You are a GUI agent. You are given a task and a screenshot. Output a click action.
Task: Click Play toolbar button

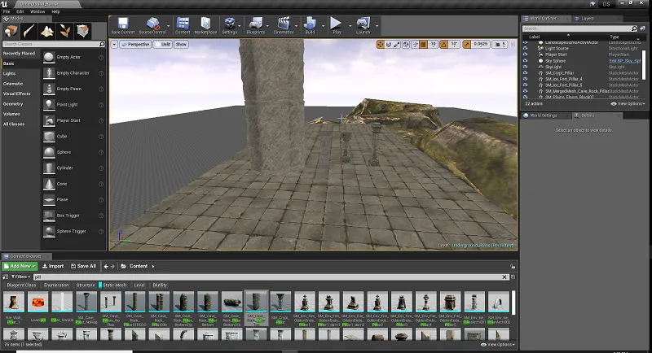click(x=337, y=26)
